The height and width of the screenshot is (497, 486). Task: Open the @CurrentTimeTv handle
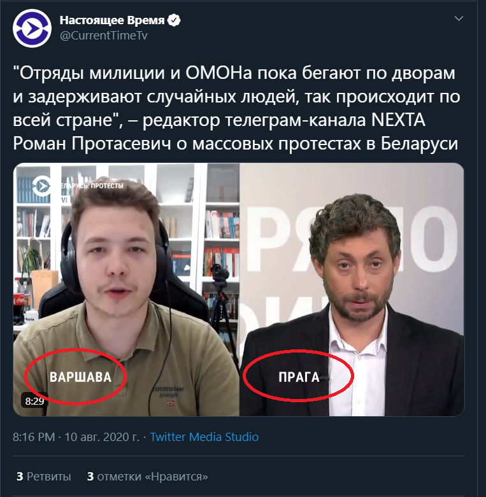[104, 36]
